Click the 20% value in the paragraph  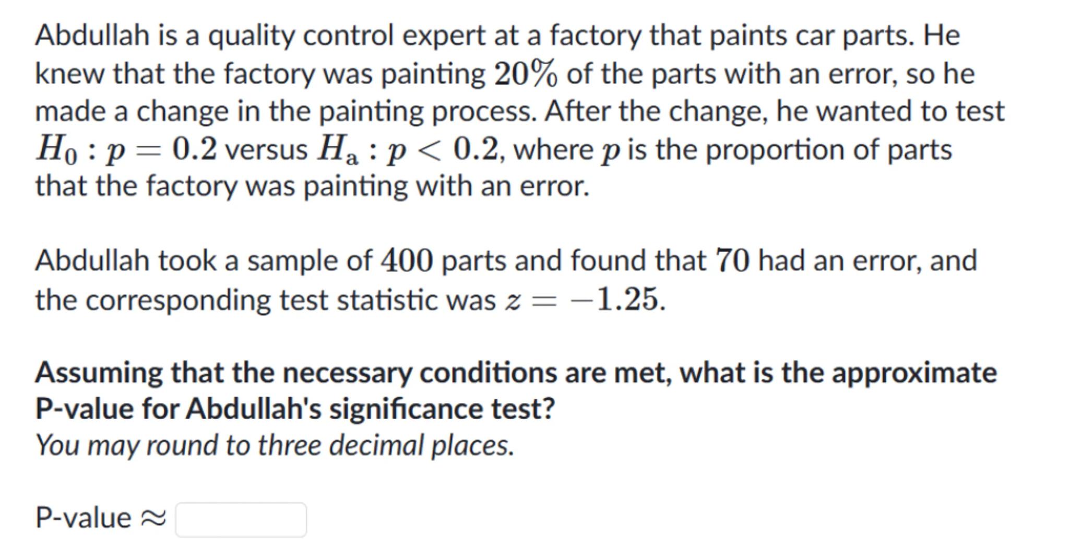525,74
